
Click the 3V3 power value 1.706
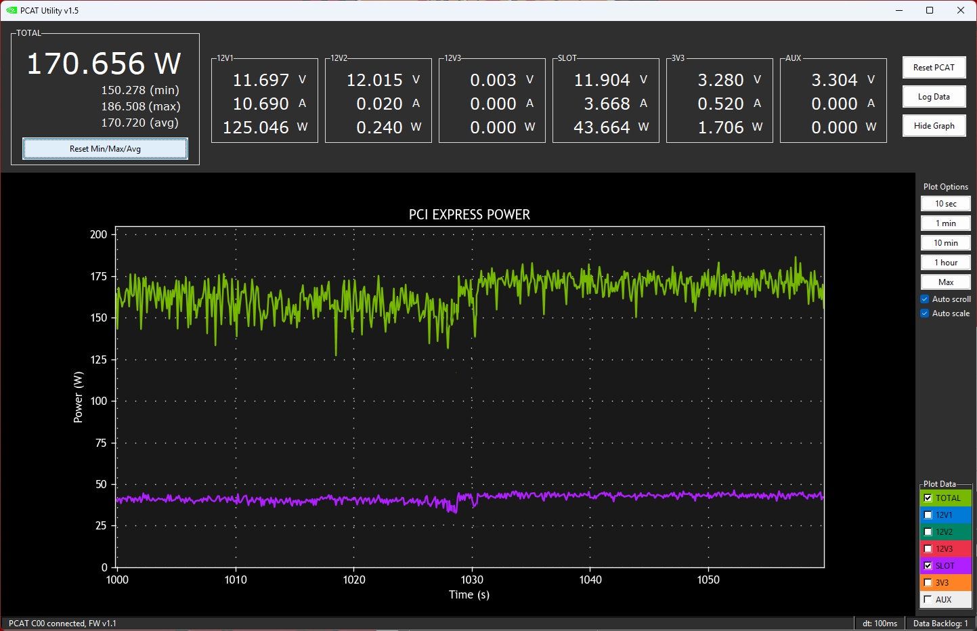pos(720,127)
